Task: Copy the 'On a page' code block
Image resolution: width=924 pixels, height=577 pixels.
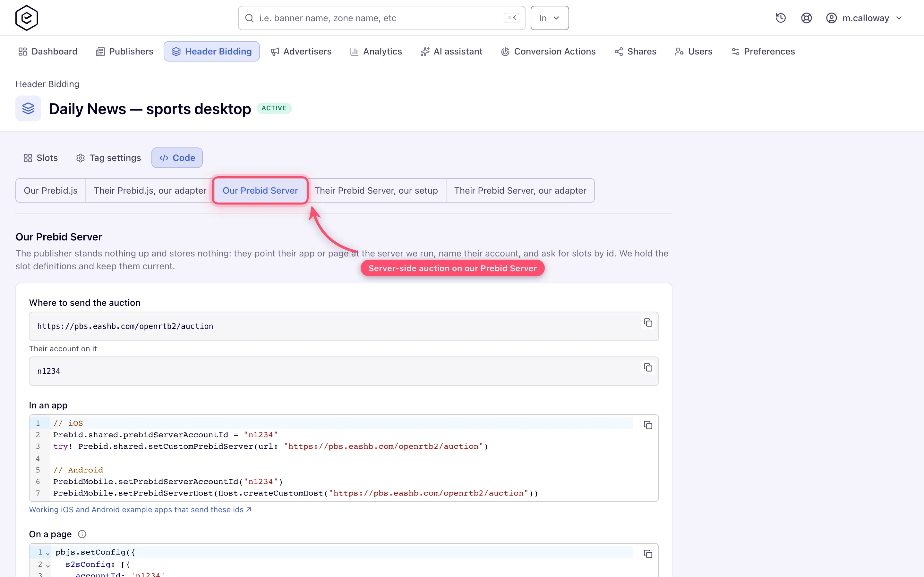Action: point(648,554)
